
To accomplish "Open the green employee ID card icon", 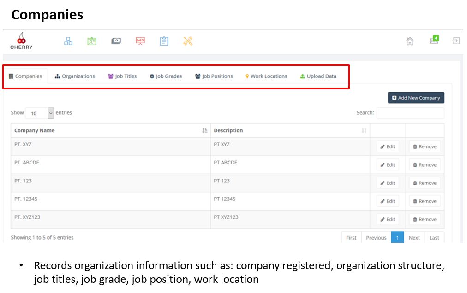I will click(92, 41).
